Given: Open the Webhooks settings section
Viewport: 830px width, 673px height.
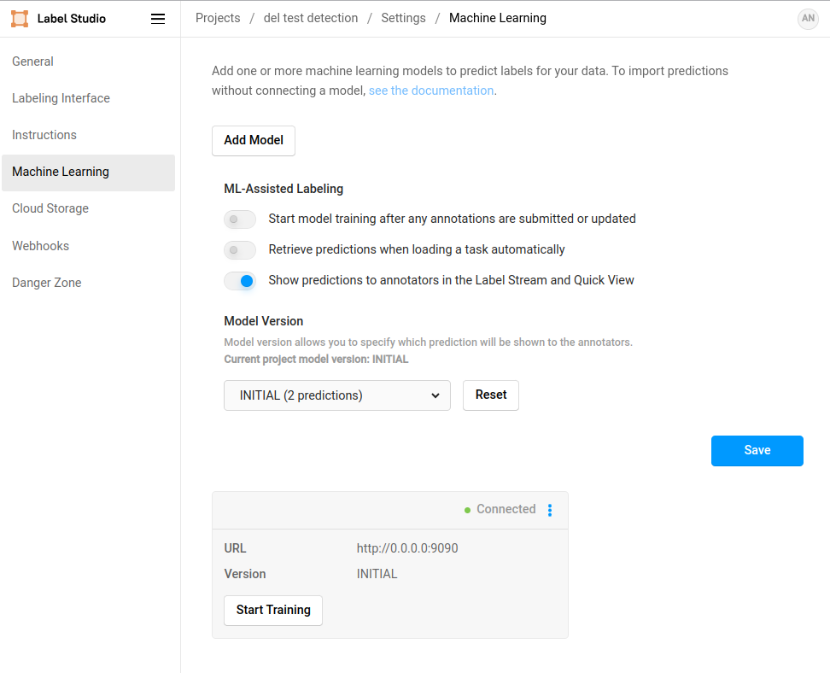Looking at the screenshot, I should tap(40, 246).
